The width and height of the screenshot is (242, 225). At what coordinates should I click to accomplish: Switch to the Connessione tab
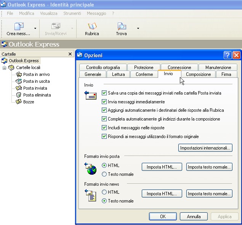[x=179, y=67]
